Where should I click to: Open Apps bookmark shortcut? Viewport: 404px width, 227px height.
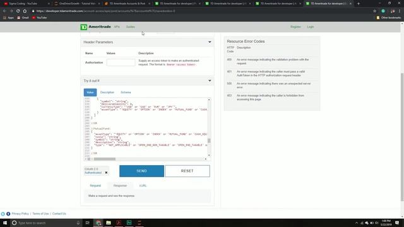pos(8,18)
